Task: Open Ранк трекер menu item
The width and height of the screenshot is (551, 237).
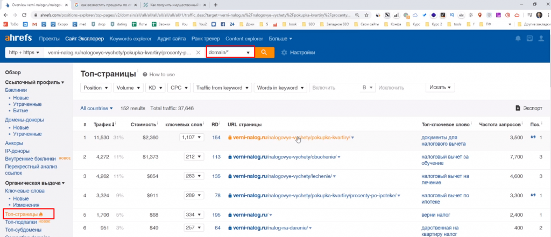Action: [206, 39]
